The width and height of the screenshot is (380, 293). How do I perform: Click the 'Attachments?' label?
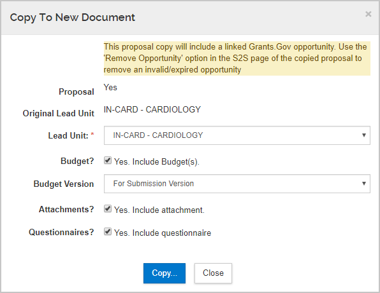point(66,209)
